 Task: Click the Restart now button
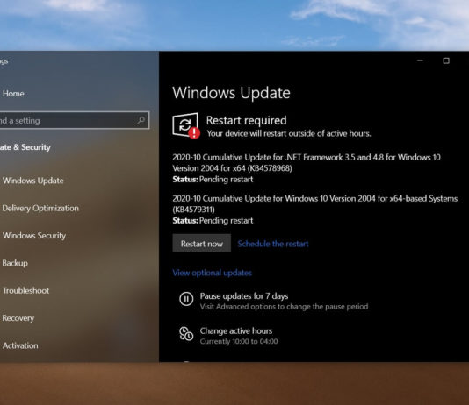(x=202, y=243)
